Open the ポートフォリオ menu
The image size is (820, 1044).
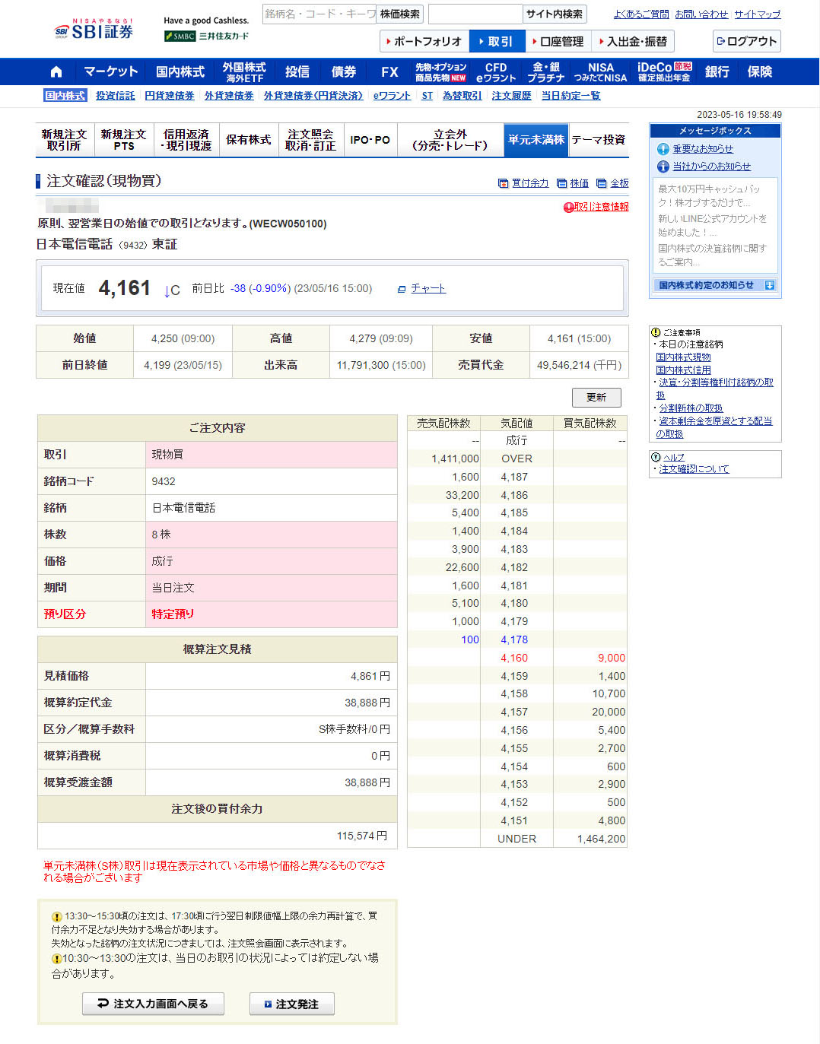(x=424, y=41)
